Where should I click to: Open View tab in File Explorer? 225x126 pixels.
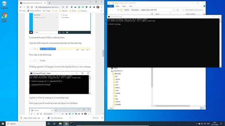(130, 6)
